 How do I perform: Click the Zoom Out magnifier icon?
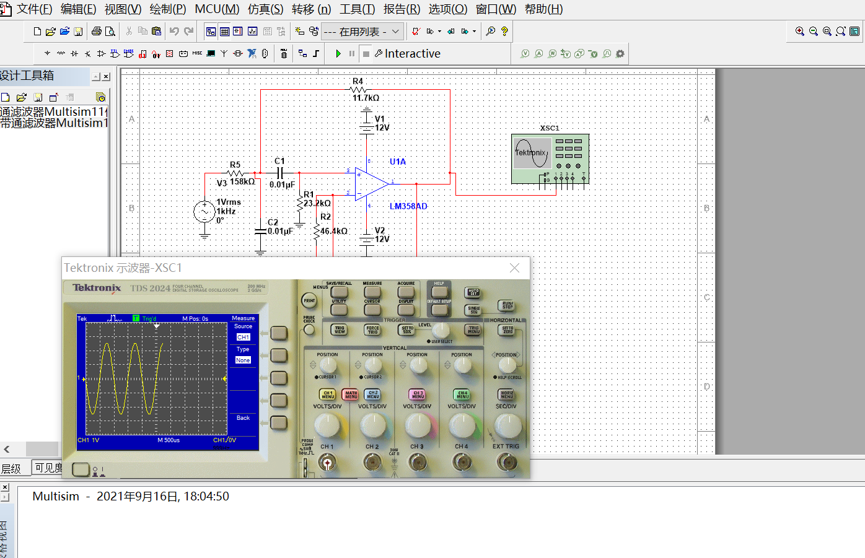click(x=814, y=31)
